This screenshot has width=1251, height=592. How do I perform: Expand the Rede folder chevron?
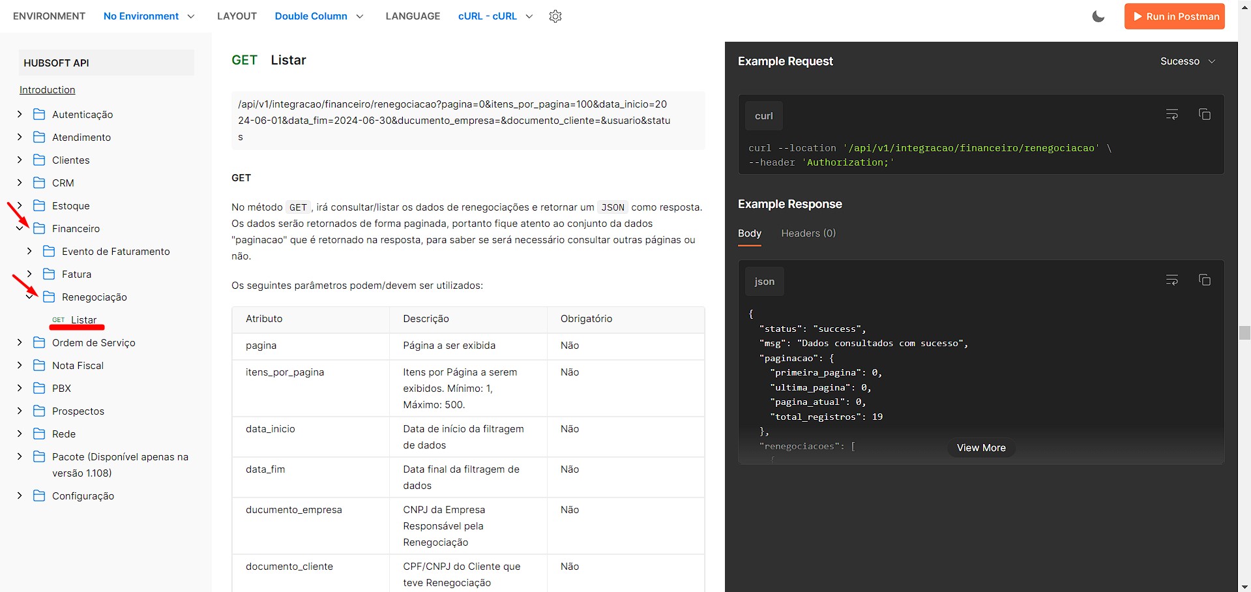20,434
